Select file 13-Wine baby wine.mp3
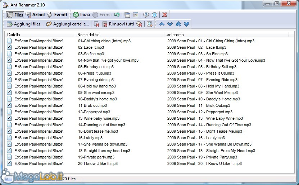299x185 pixels. (x=99, y=119)
